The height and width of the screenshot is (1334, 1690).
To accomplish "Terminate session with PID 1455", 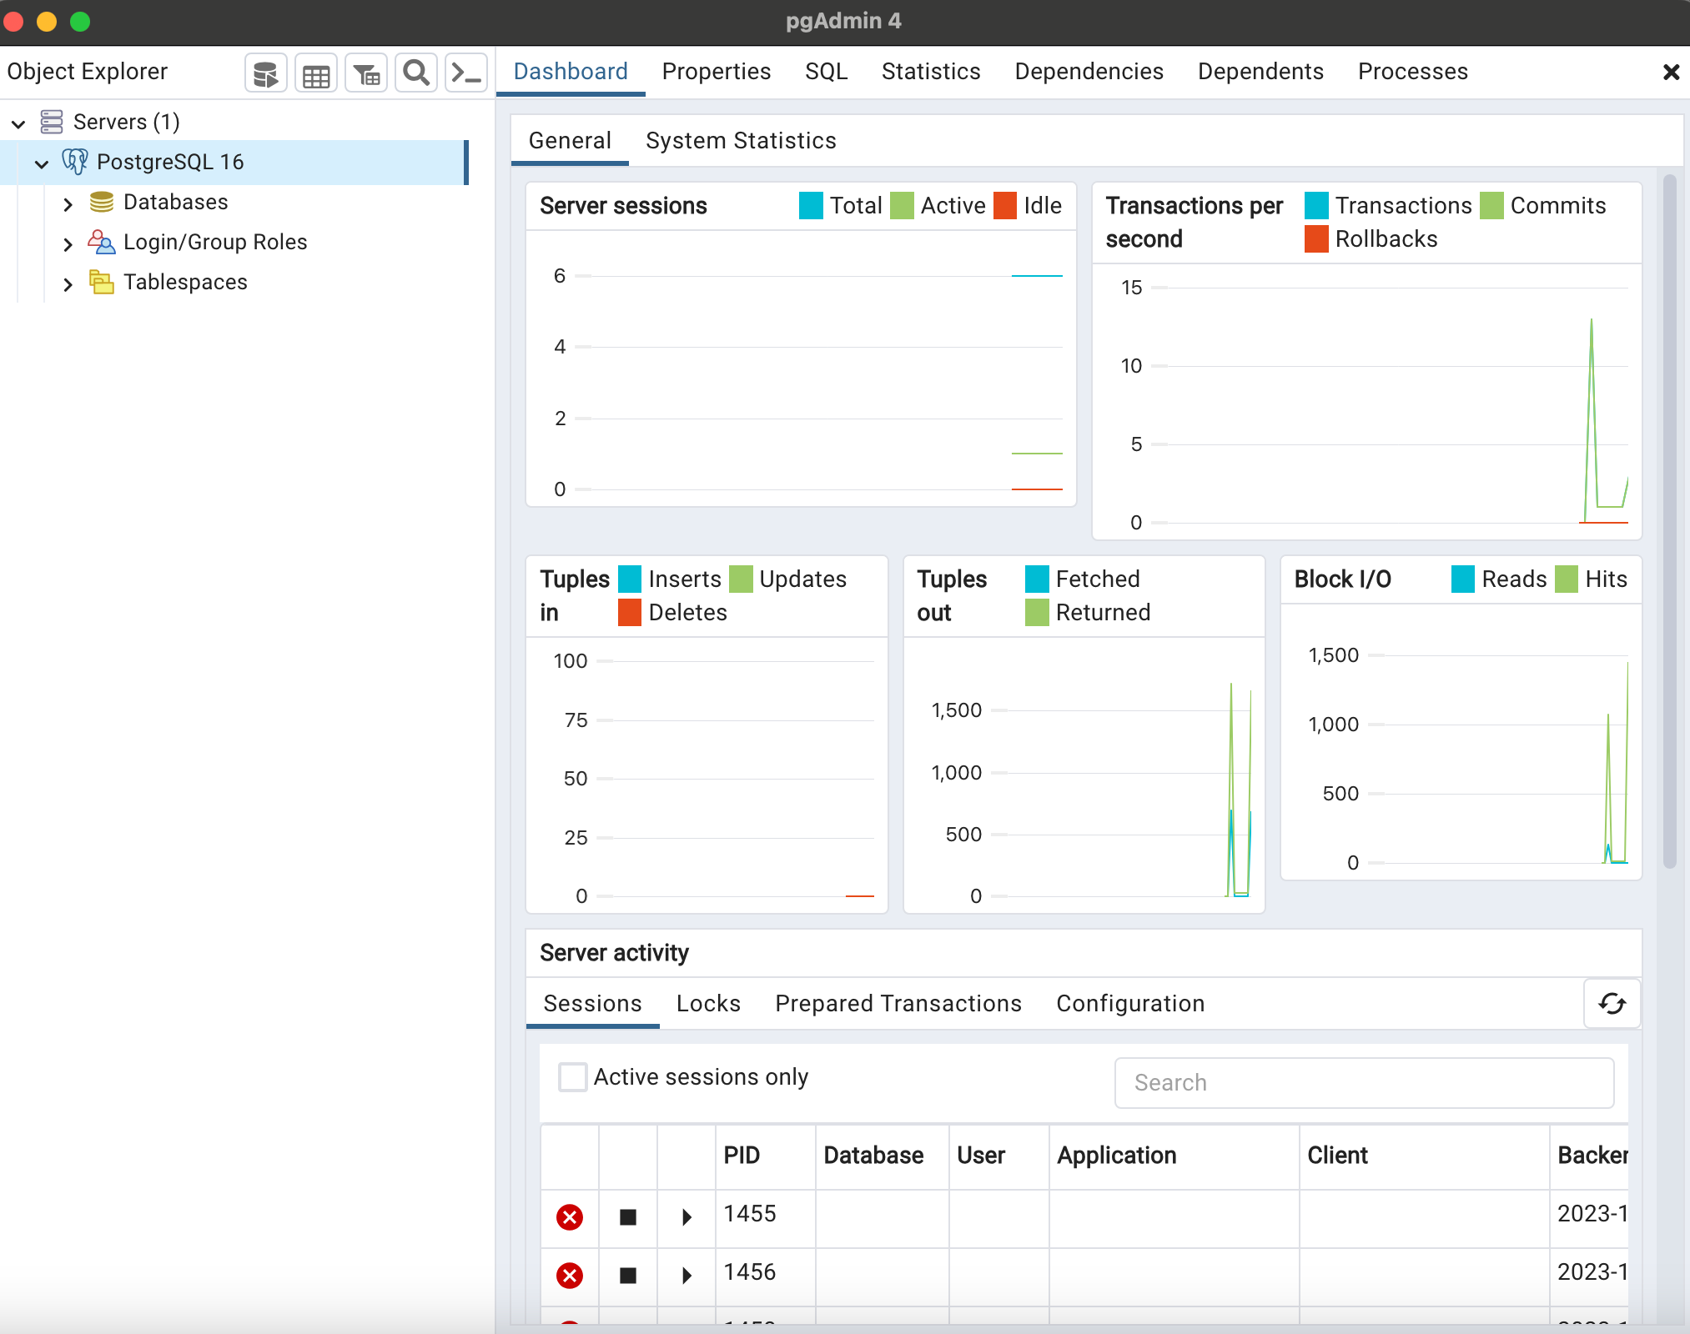I will point(570,1216).
